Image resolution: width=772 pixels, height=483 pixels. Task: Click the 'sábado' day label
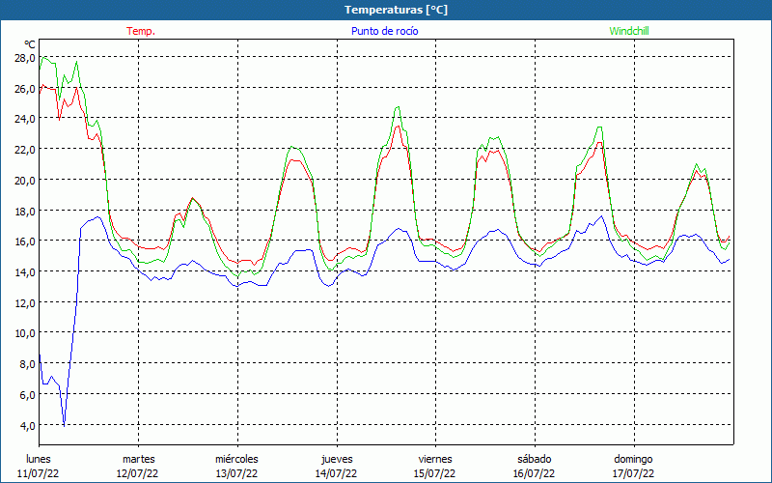click(x=535, y=459)
